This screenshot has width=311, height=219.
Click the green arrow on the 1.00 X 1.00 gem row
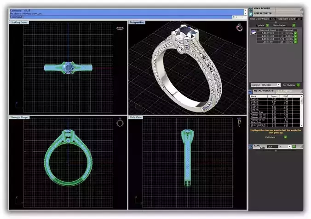pos(295,39)
